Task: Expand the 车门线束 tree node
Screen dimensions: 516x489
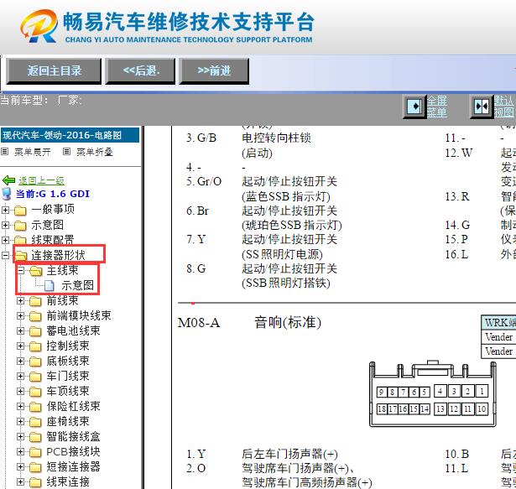Action: pos(21,376)
